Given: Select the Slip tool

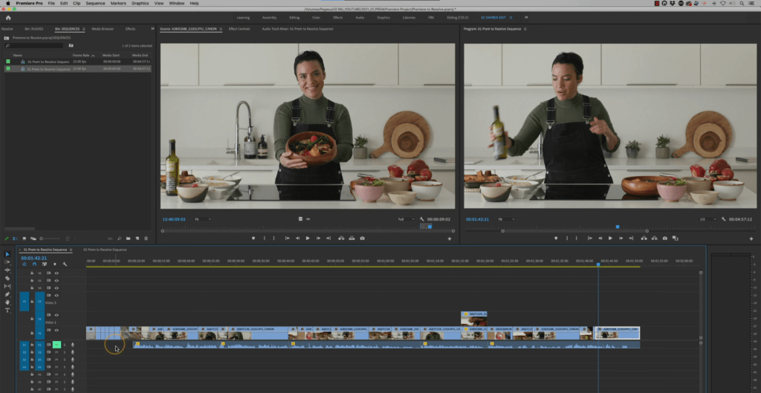Looking at the screenshot, I should [7, 286].
